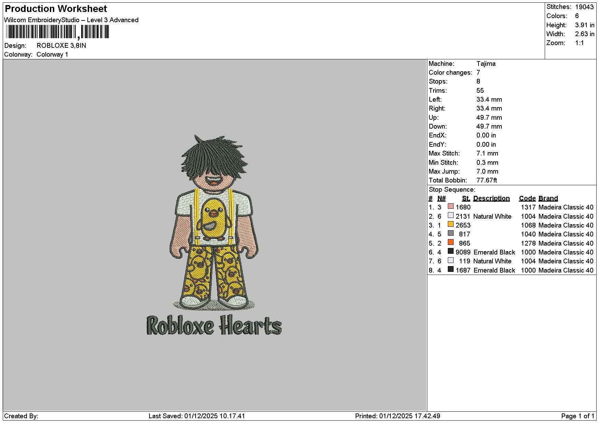Click the Min Stitch value '0.3 mm'
This screenshot has height=423, width=599.
487,163
